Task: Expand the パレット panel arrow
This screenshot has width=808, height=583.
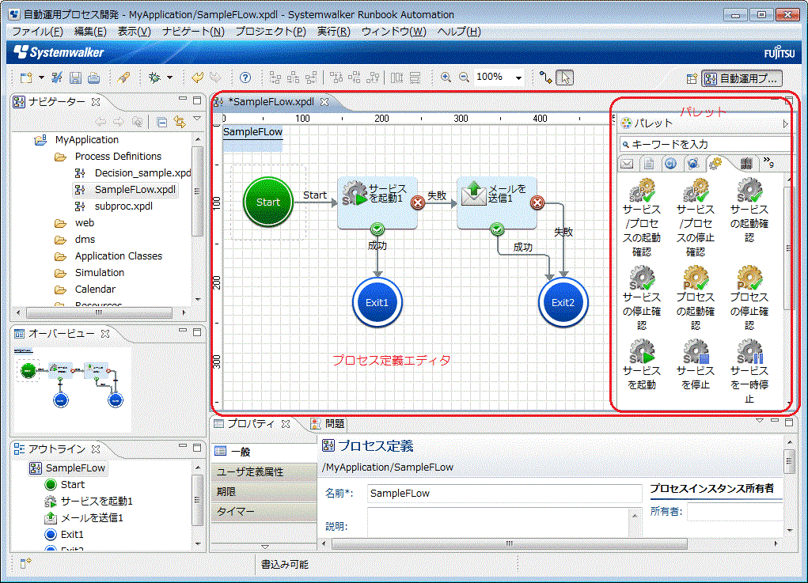Action: 785,123
